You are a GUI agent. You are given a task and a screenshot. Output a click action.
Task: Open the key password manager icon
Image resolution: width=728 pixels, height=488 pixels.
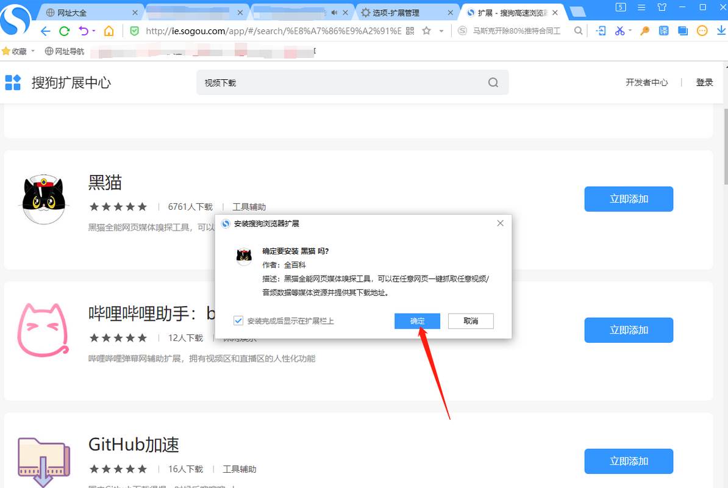coord(644,31)
